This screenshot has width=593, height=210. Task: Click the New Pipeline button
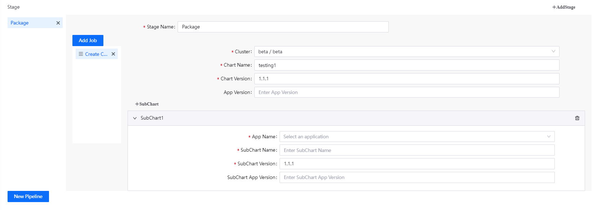28,197
